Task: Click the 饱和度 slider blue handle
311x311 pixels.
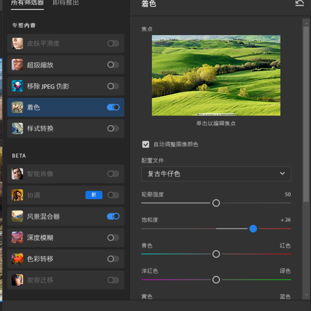Action: [253, 229]
